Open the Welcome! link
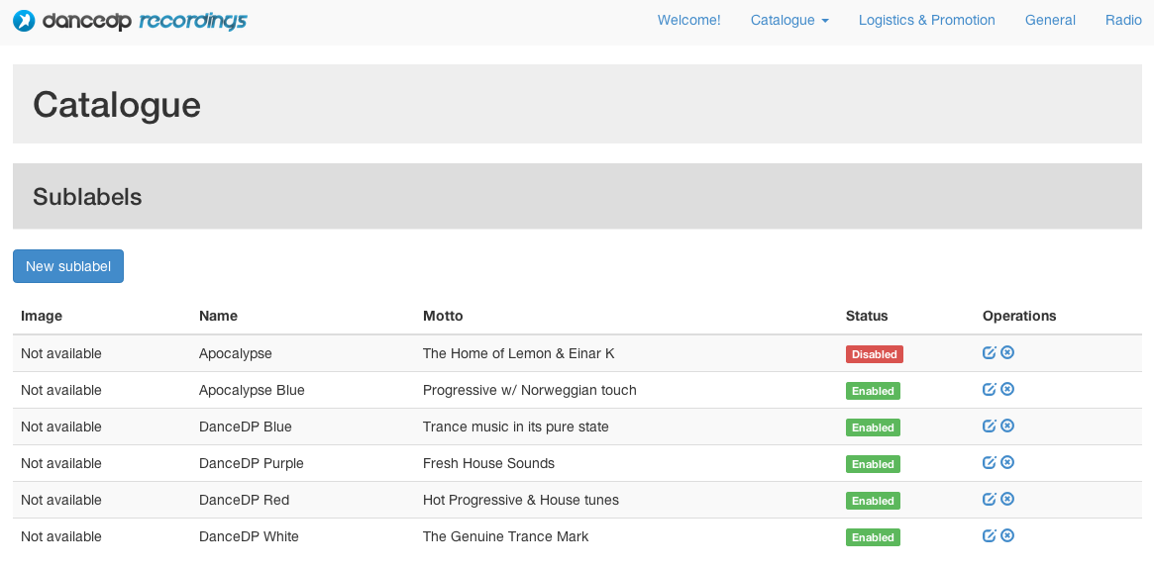This screenshot has width=1154, height=569. (x=688, y=21)
